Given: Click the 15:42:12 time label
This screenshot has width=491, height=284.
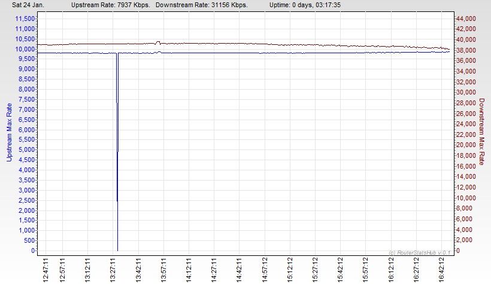Looking at the screenshot, I should click(340, 270).
